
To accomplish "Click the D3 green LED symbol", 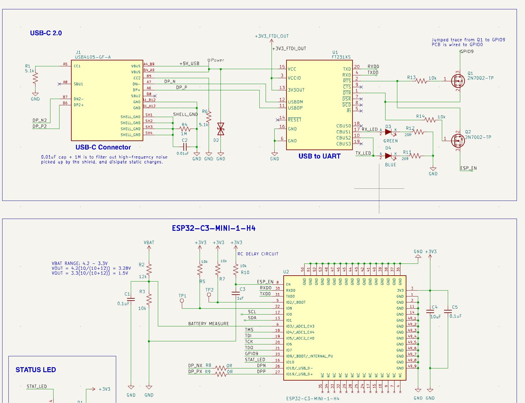I will (x=388, y=132).
